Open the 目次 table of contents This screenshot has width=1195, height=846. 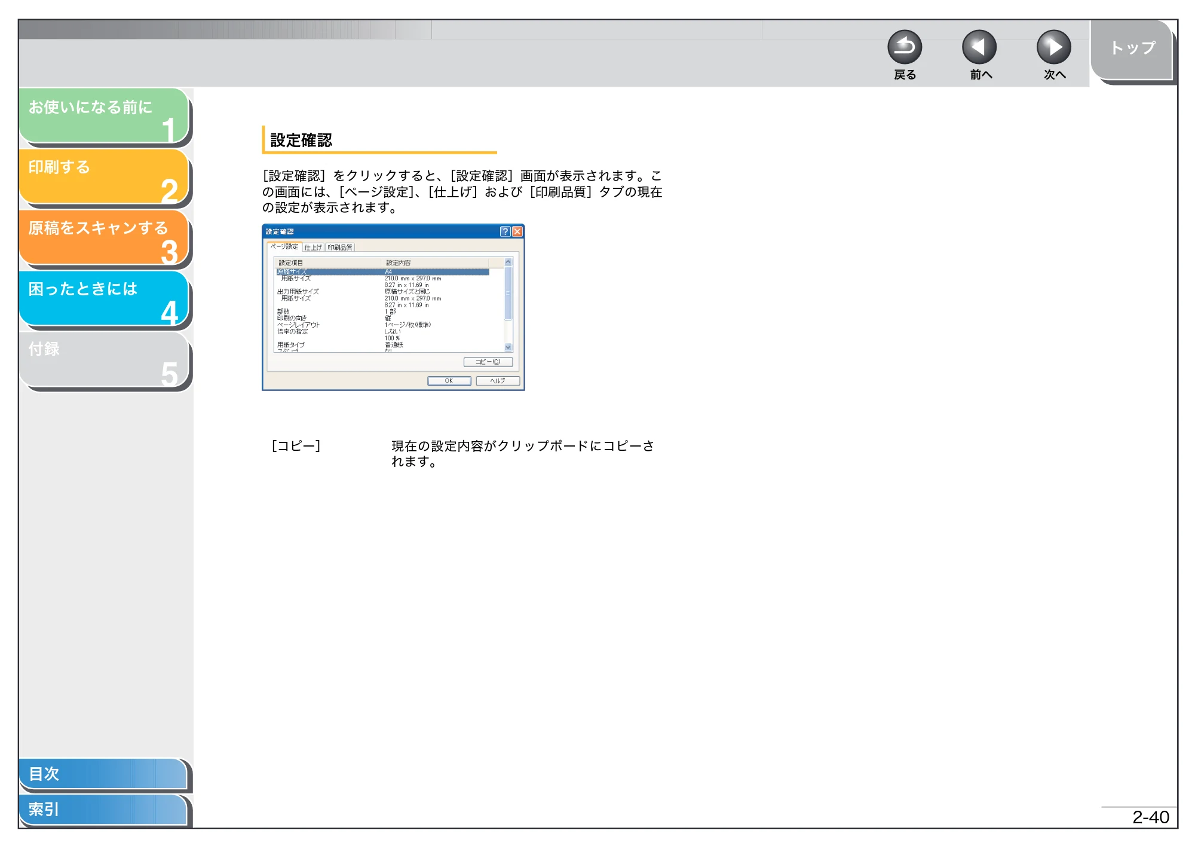[x=103, y=774]
